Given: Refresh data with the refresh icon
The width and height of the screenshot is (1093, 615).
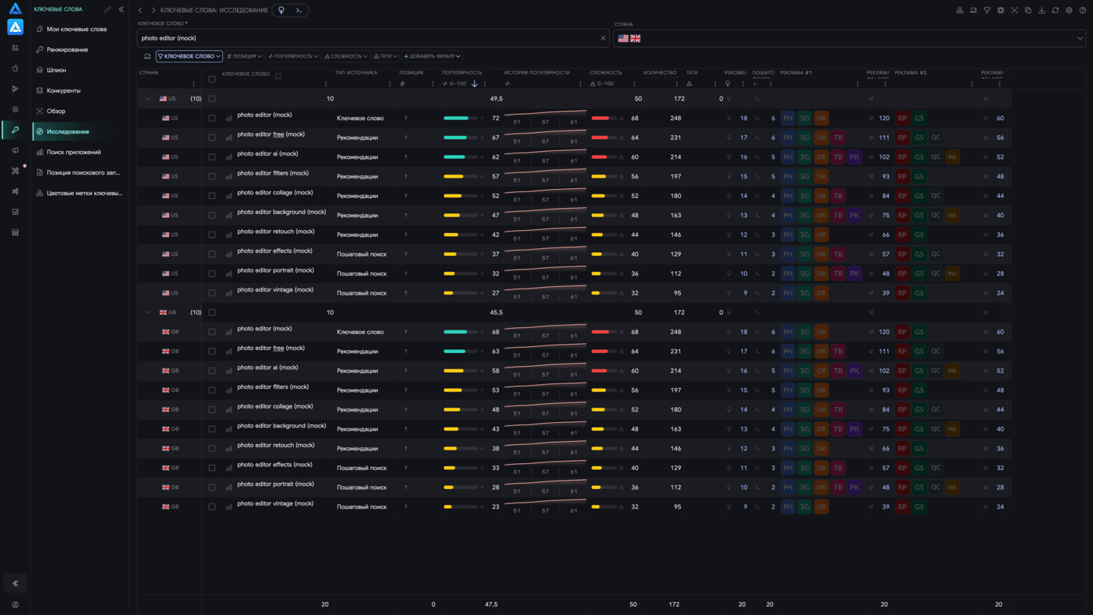Looking at the screenshot, I should [1055, 11].
